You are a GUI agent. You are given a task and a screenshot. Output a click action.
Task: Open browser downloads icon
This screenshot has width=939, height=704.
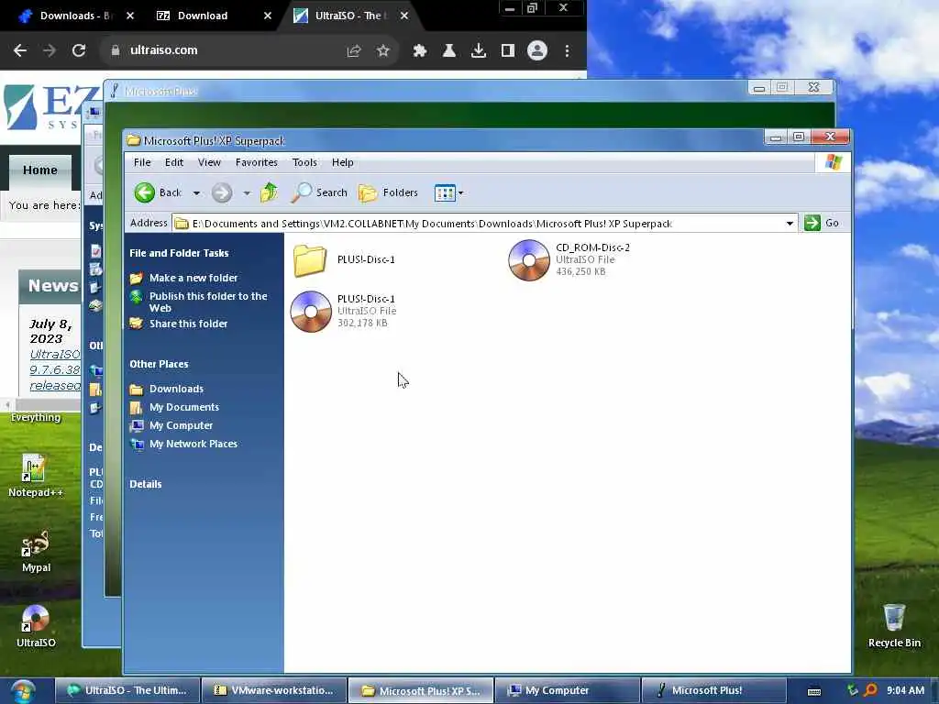(479, 51)
